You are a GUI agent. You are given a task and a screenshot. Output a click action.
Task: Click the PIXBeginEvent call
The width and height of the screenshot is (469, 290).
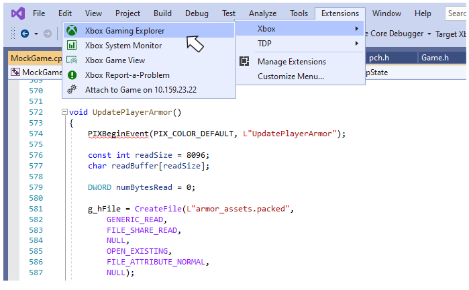coord(118,134)
